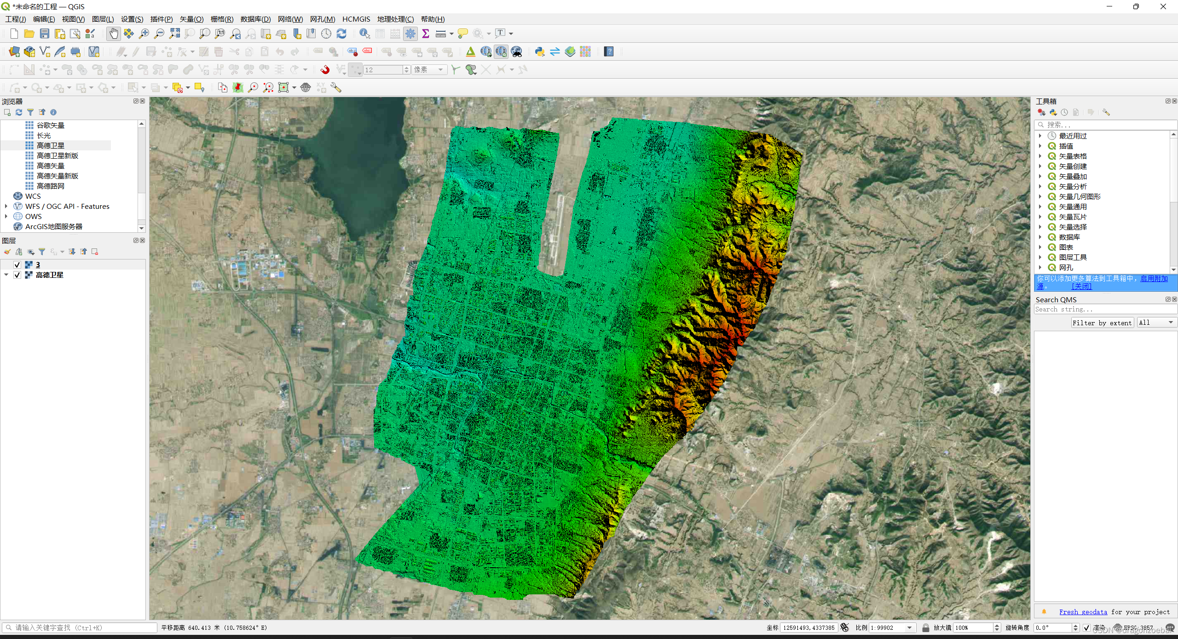This screenshot has width=1178, height=639.
Task: Click the Fresh geodata link
Action: point(1083,612)
